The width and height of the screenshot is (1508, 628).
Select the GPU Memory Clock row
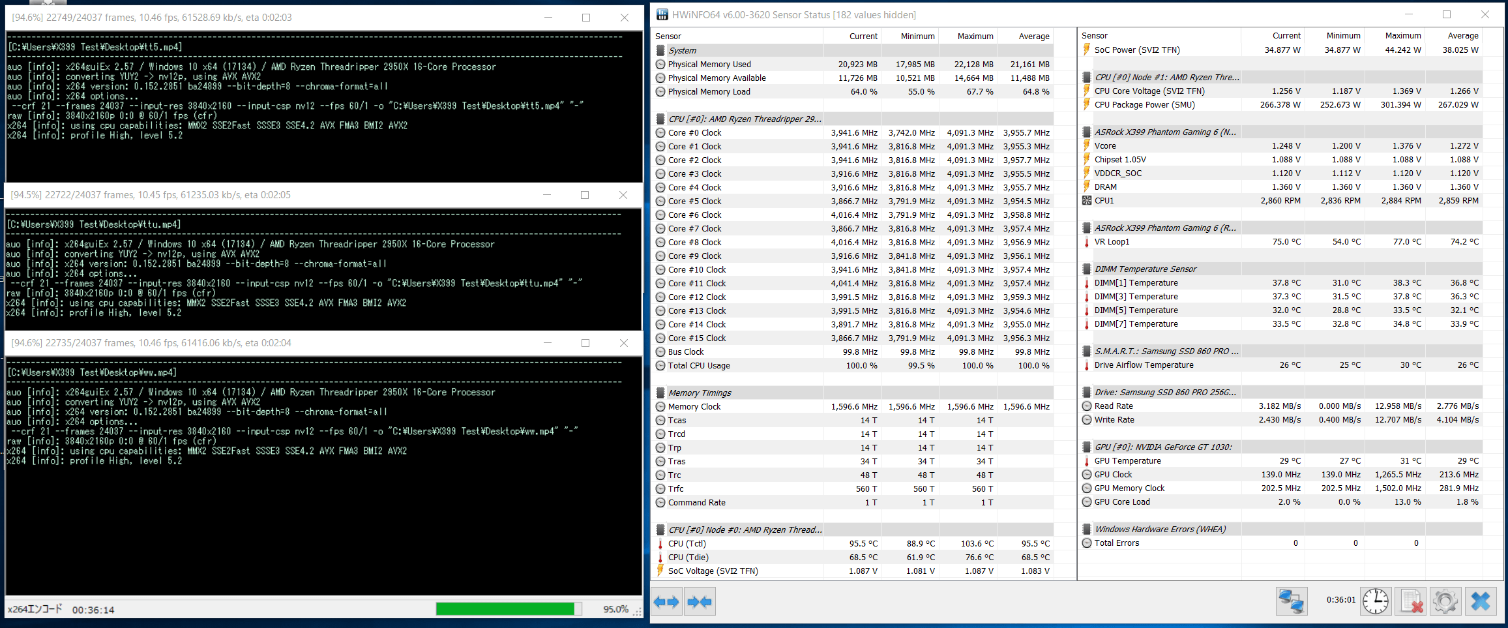pyautogui.click(x=1281, y=488)
